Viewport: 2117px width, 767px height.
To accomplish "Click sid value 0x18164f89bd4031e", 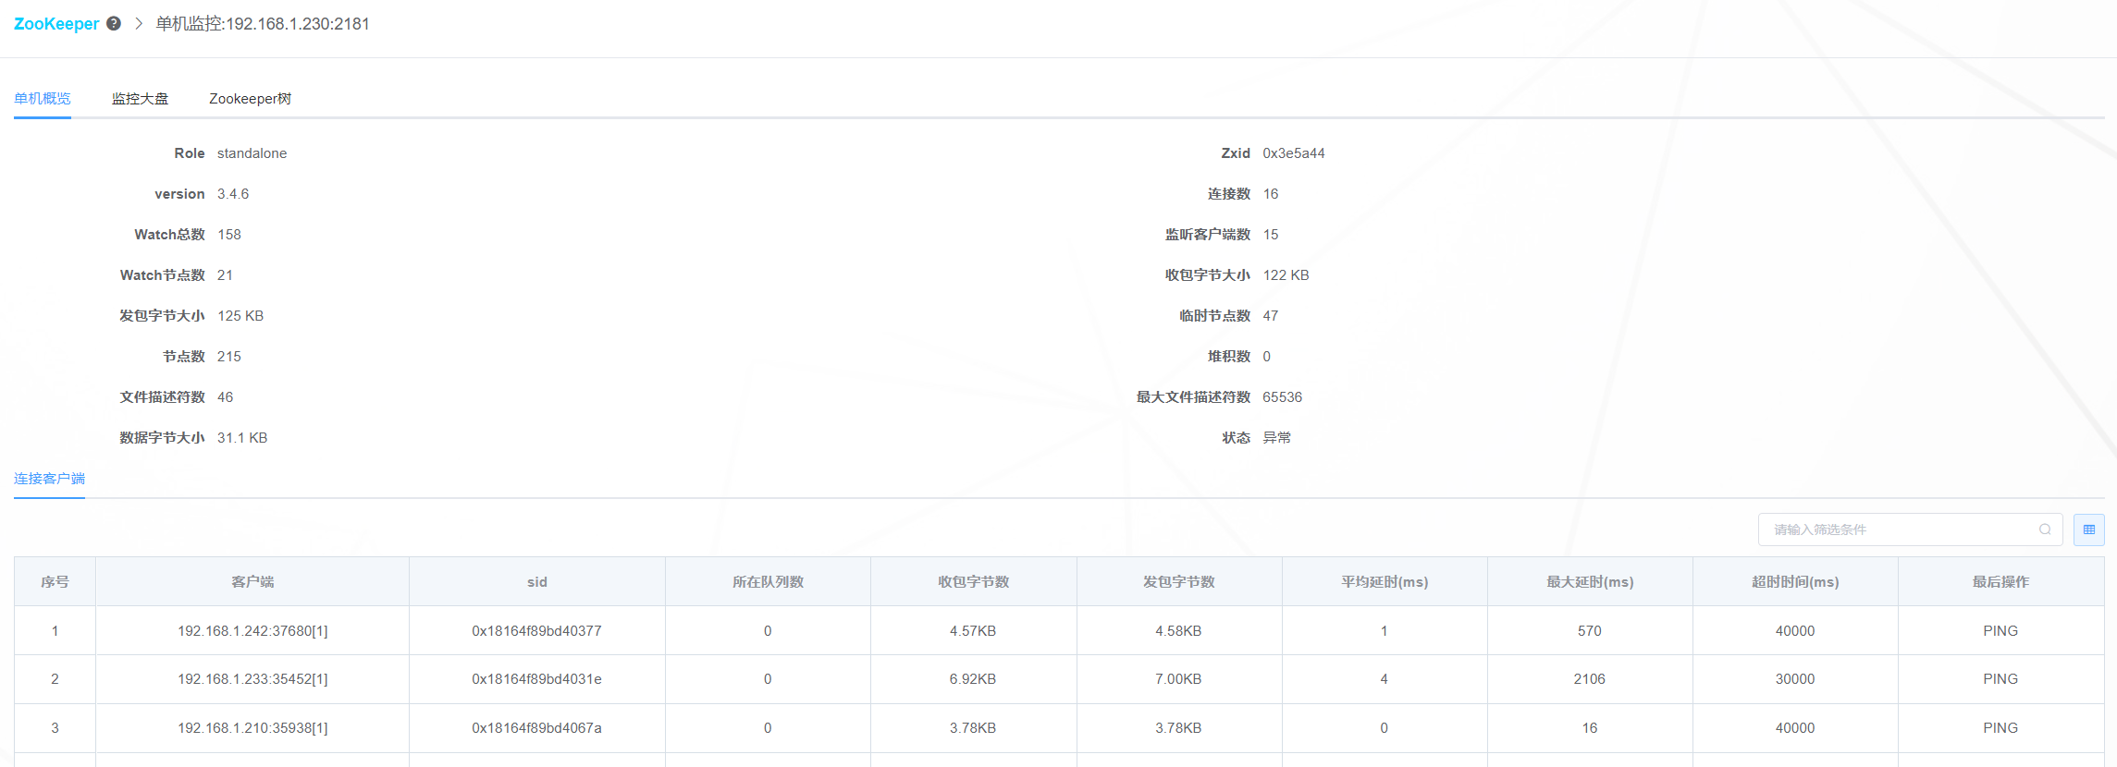I will coord(536,679).
